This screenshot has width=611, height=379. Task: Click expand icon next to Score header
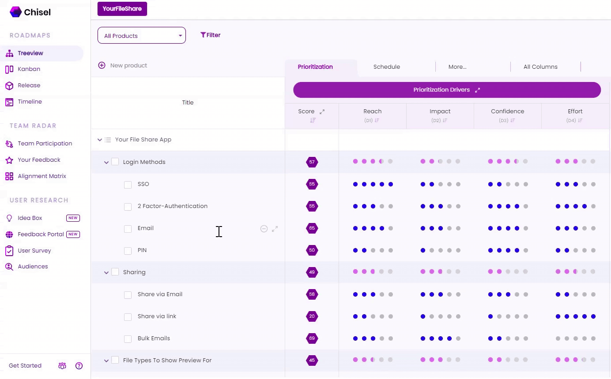point(322,112)
